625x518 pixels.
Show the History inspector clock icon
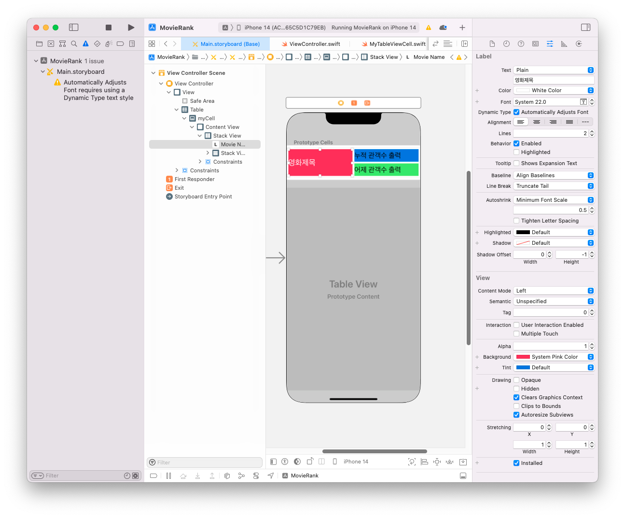pyautogui.click(x=506, y=43)
